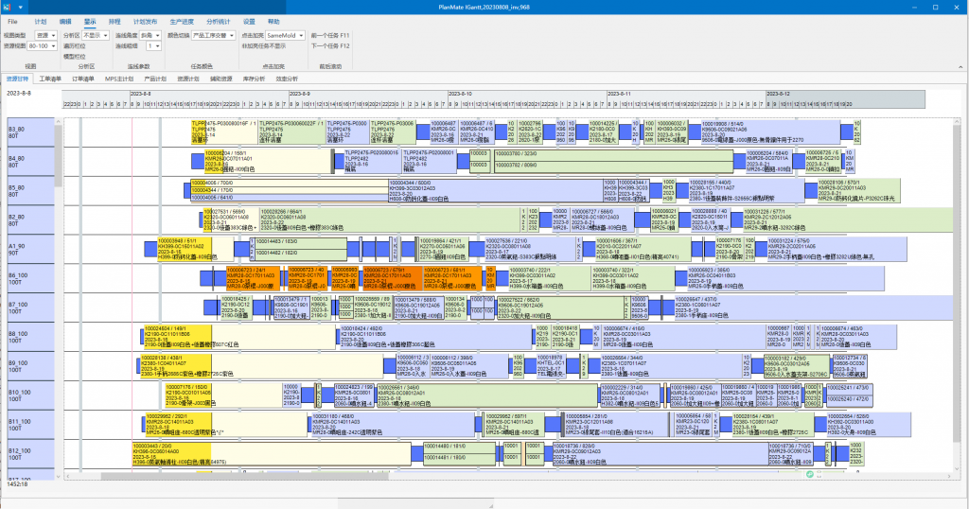The height and width of the screenshot is (509, 969).
Task: Open the 设置 ribbon tab
Action: 249,22
